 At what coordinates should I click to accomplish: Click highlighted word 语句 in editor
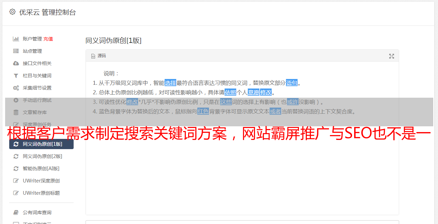292,83
